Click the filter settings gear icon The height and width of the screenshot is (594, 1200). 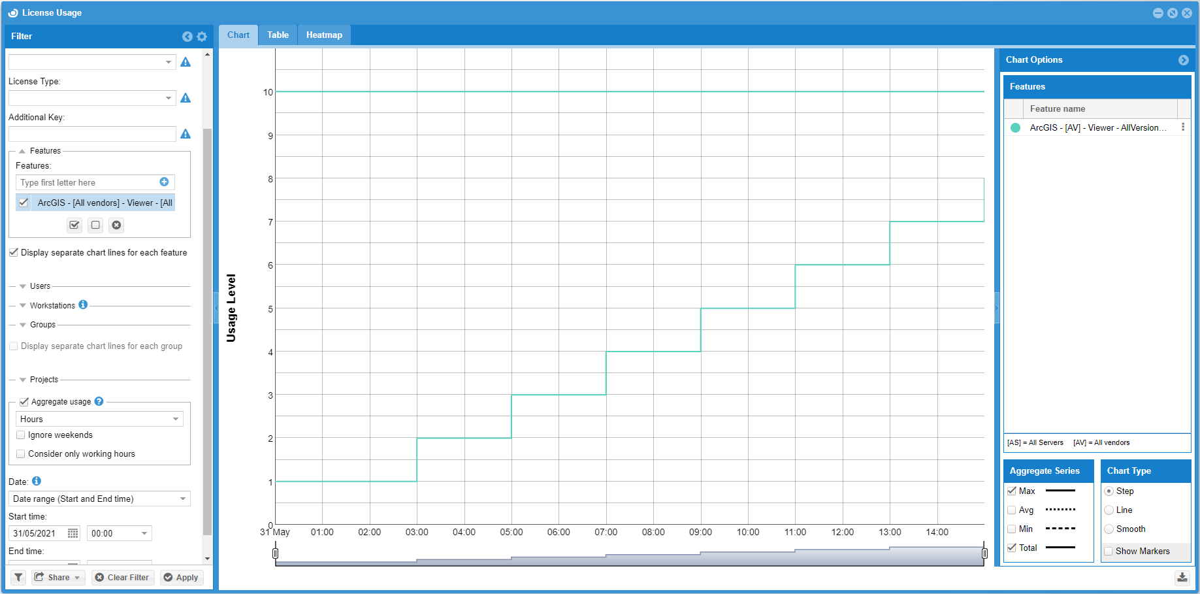click(202, 37)
